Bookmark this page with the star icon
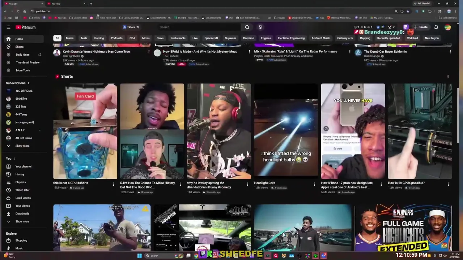 pyautogui.click(x=408, y=11)
